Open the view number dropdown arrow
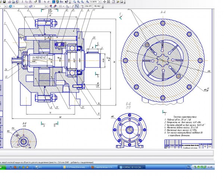 point(26,6)
